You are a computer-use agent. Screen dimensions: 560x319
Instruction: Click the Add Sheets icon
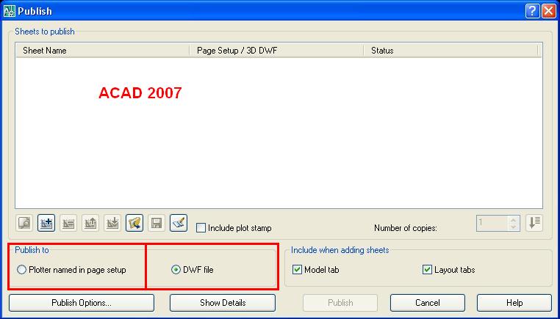point(46,223)
